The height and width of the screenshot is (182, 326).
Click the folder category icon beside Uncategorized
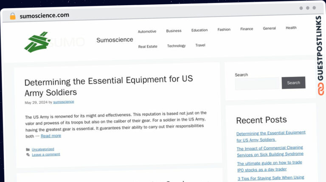coord(28,149)
